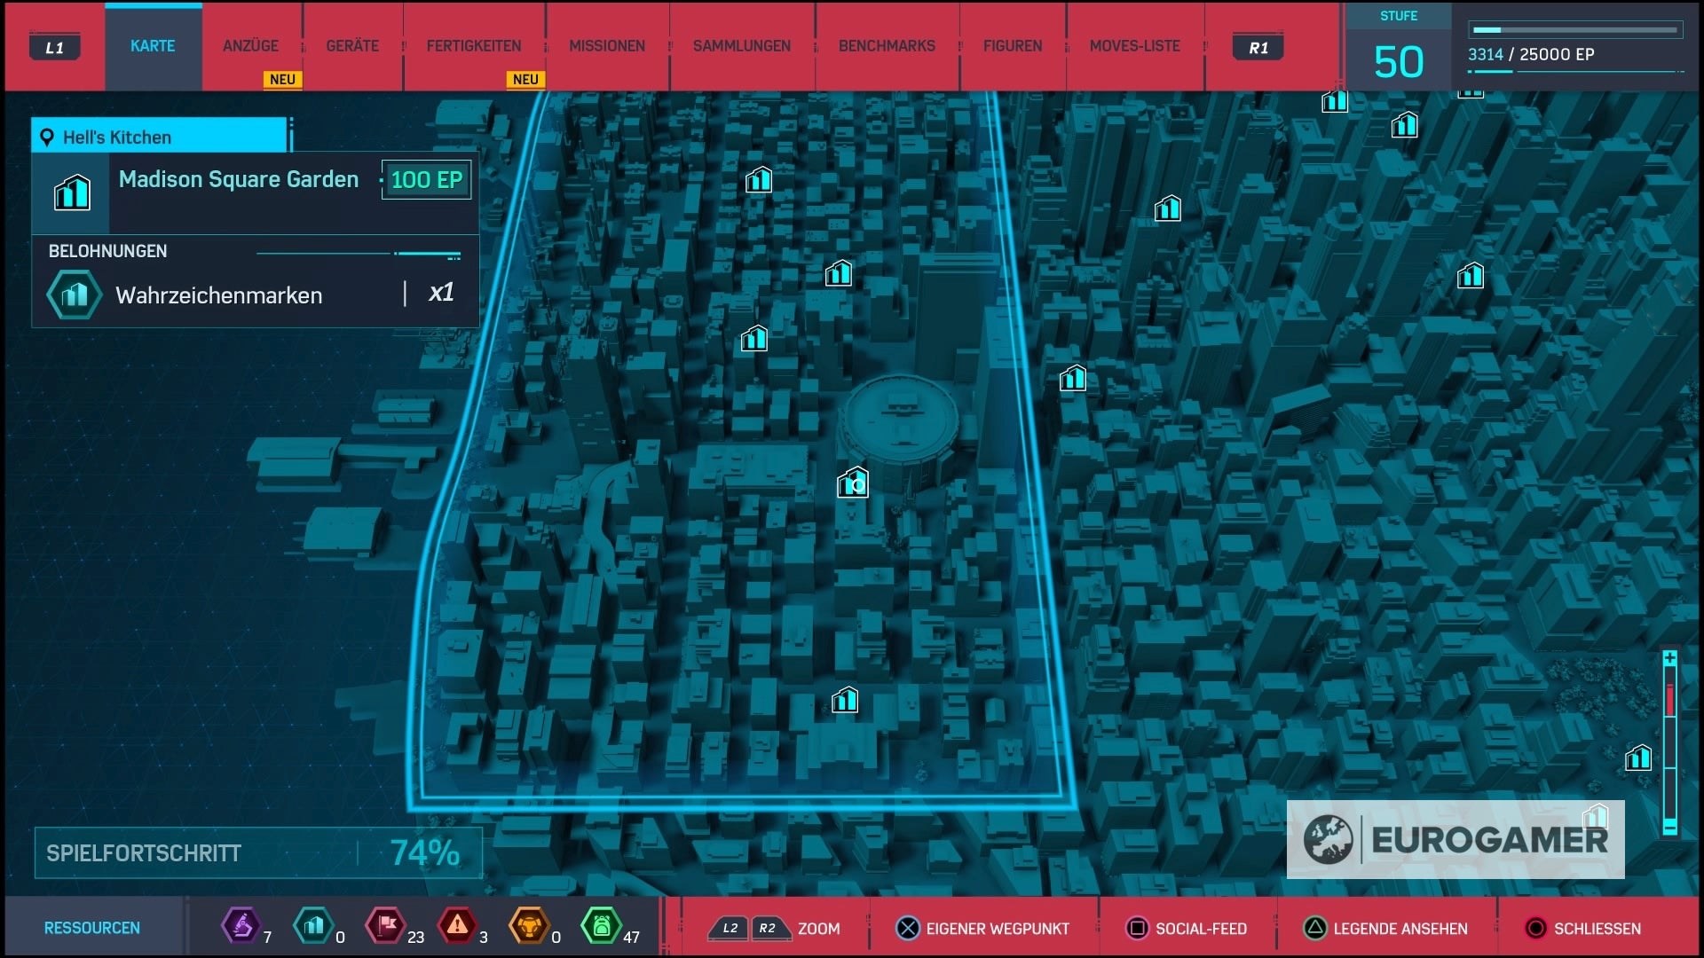Click the crime token warning triangle icon
The image size is (1704, 958).
457,926
